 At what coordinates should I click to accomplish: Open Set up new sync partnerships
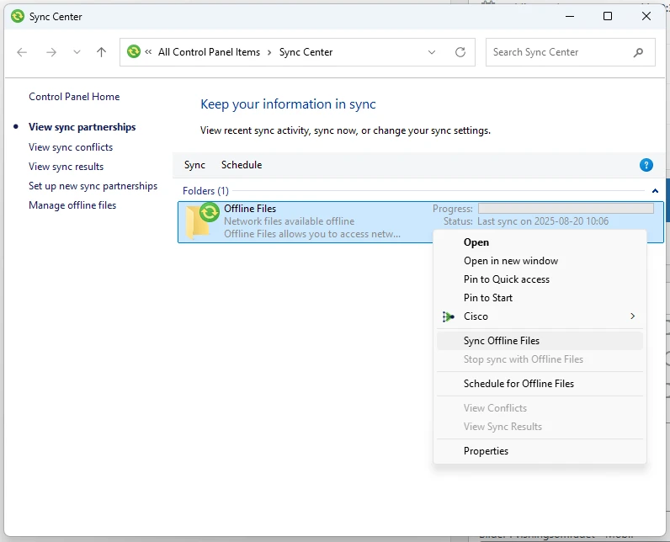pos(93,186)
